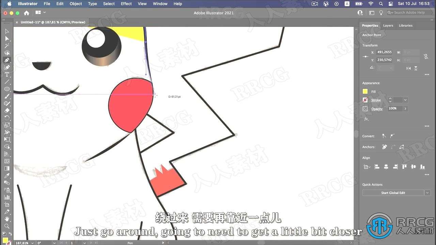Swap fill and stroke colors
Screen dimensions: 436x245
(x=10, y=234)
